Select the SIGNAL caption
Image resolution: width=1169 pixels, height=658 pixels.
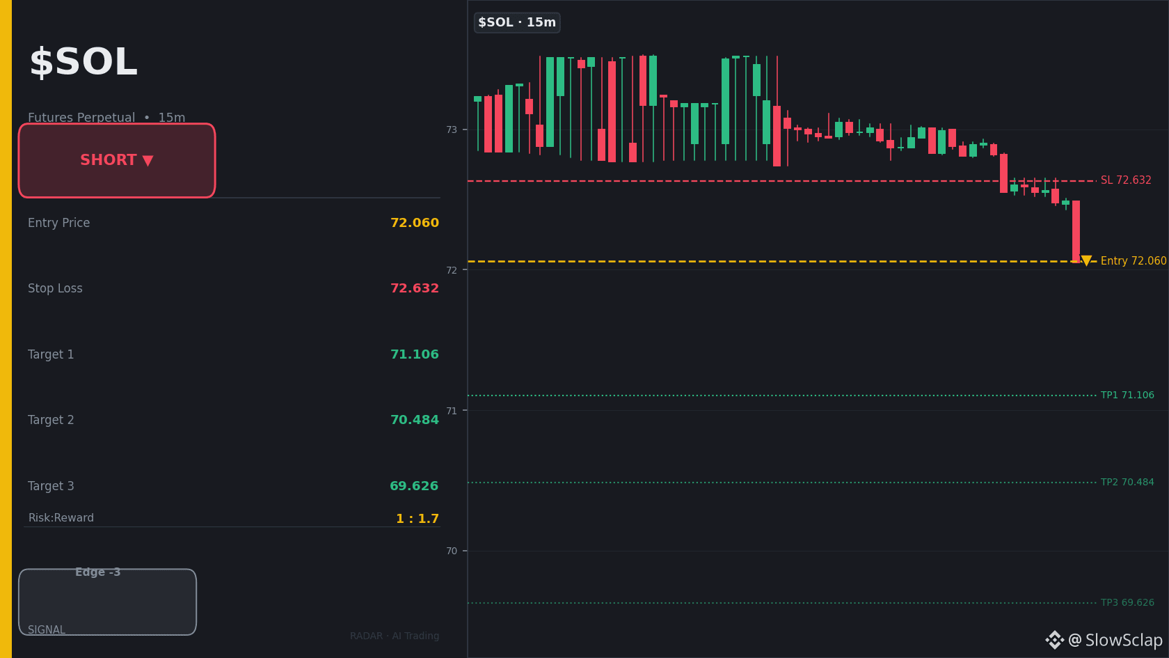47,630
